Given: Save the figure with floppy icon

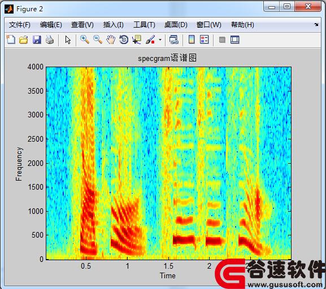Looking at the screenshot, I should pyautogui.click(x=37, y=40).
